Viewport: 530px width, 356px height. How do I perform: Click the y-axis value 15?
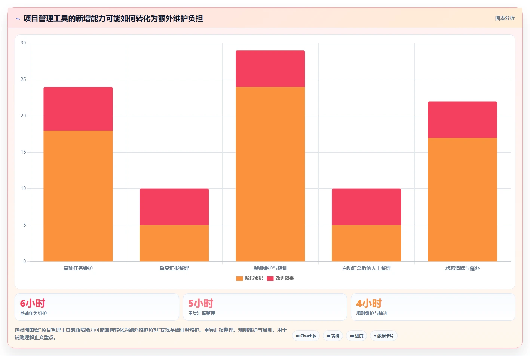coord(23,152)
